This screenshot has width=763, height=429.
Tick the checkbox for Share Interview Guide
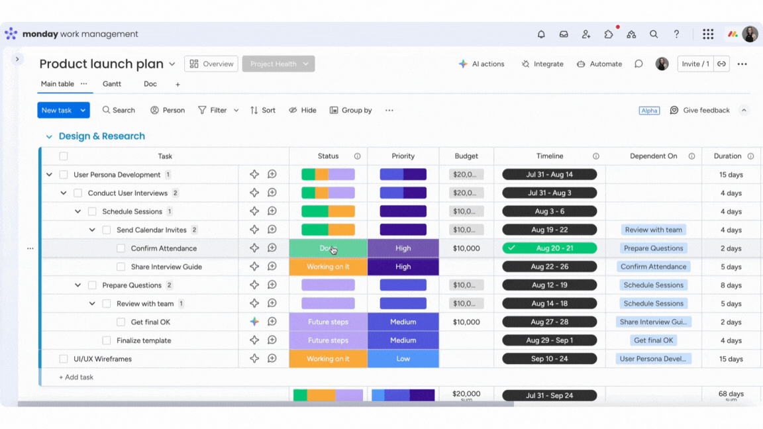tap(121, 267)
